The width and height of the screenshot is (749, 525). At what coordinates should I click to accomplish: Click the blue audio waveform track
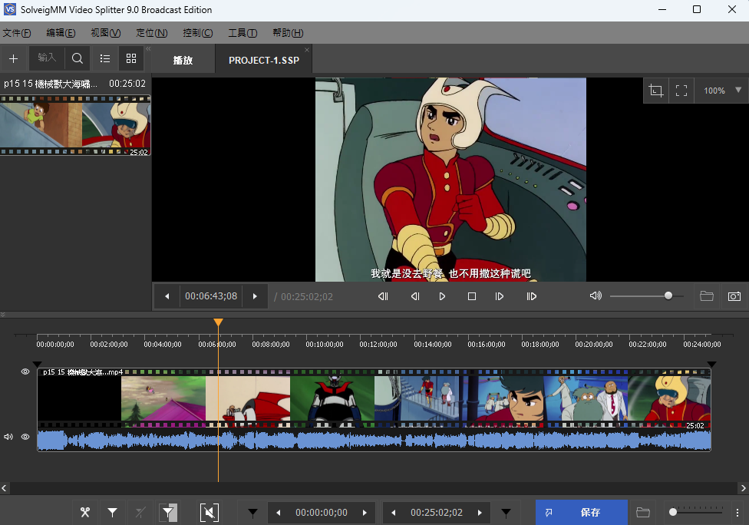point(374,440)
